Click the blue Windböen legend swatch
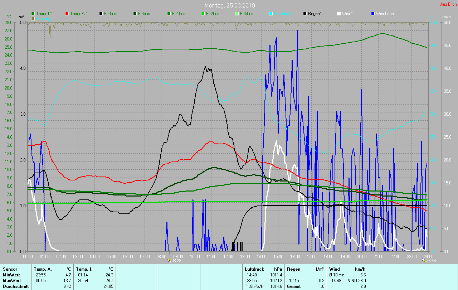Screen dimensions: 458x290 373,14
